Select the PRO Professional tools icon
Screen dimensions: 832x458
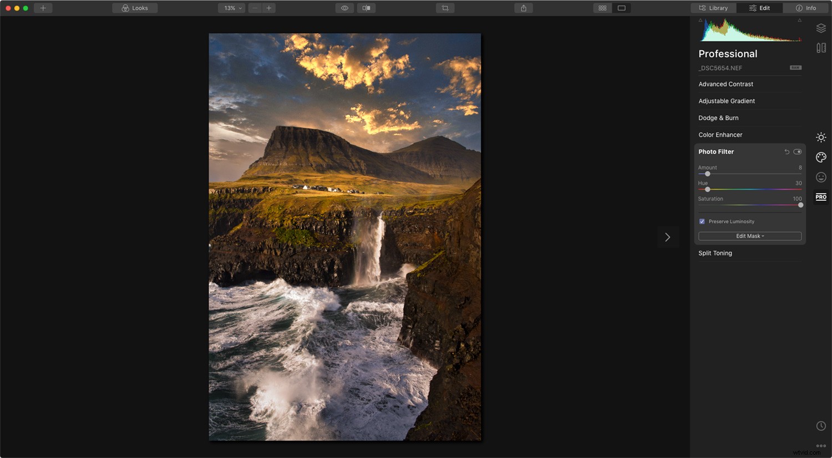point(821,197)
